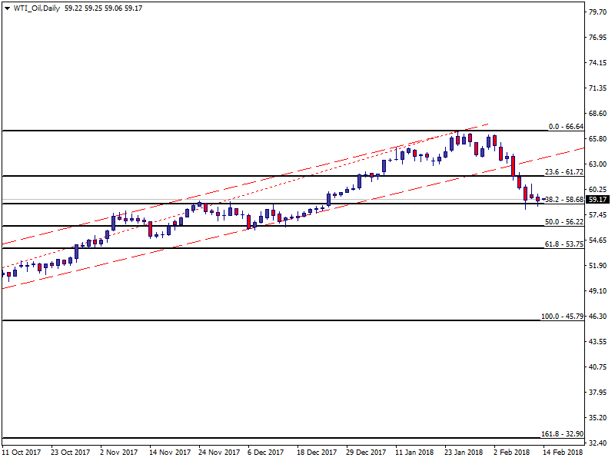Click the current price tag 59.17
This screenshot has width=615, height=461.
tap(598, 199)
